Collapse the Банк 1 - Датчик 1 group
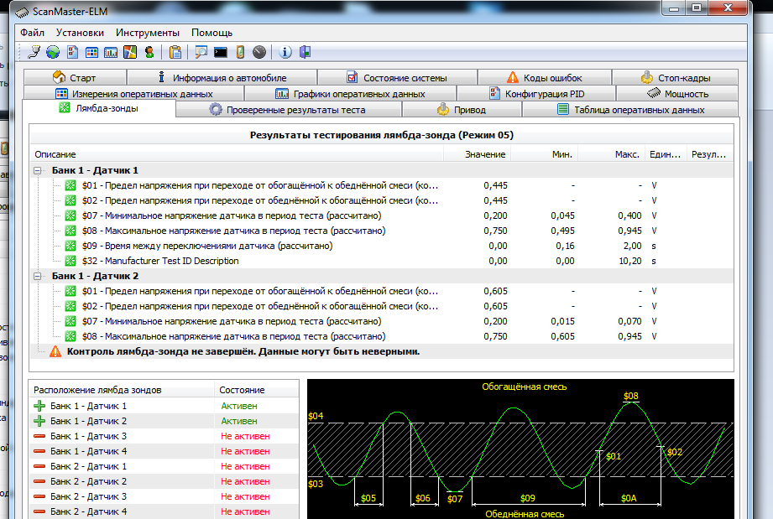 38,170
